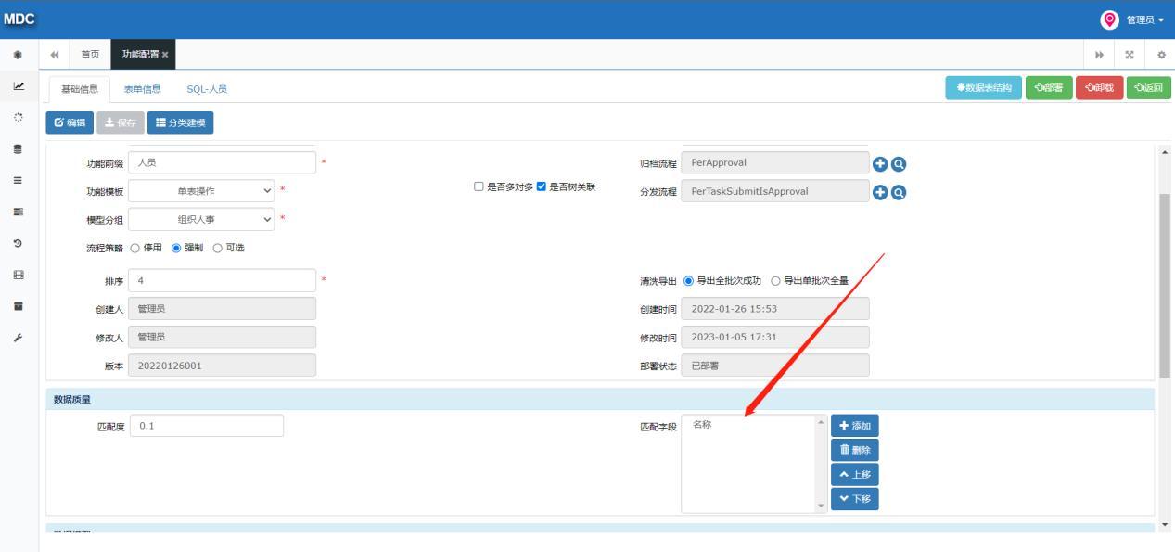Toggle the 是否树关联 checkbox
The height and width of the screenshot is (552, 1175).
543,187
